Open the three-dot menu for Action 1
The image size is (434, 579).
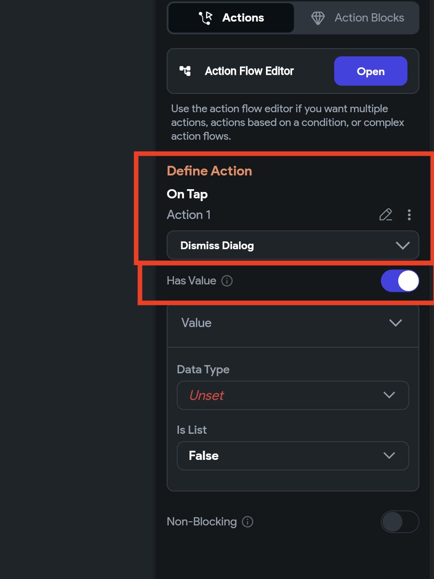409,214
